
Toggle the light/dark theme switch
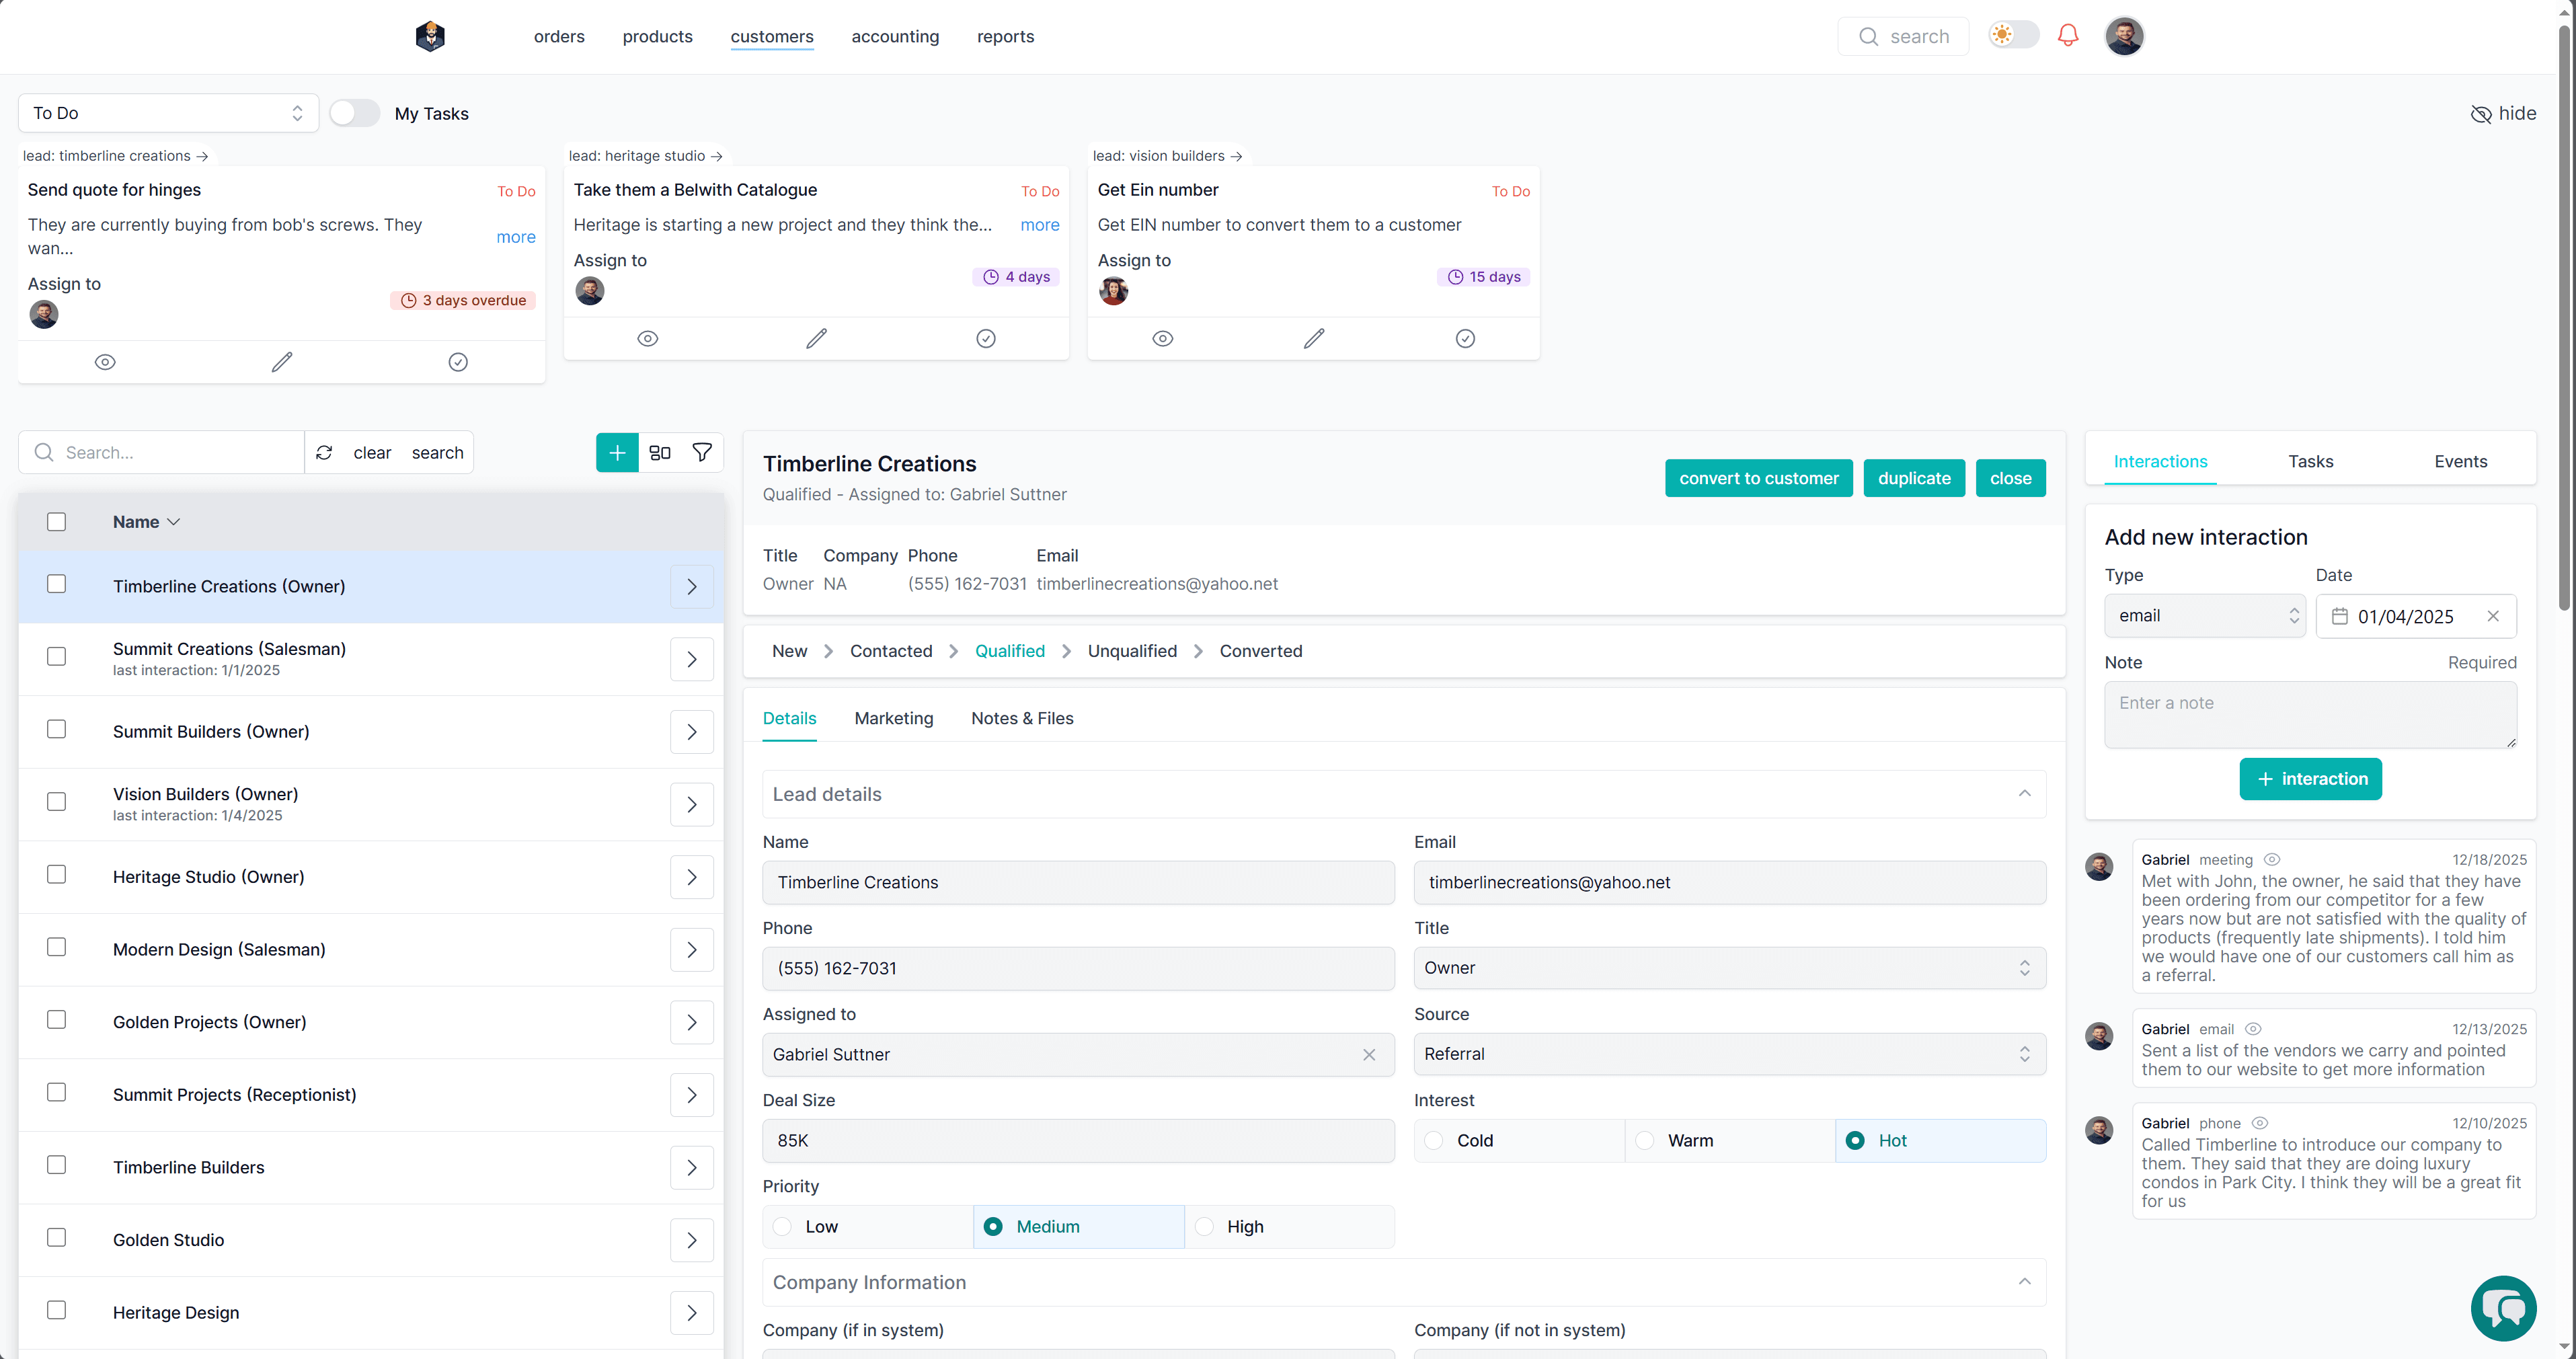(2013, 35)
